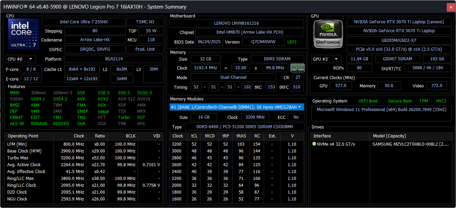This screenshot has height=208, width=456.
Task: Close the System Summary window
Action: [451, 7]
